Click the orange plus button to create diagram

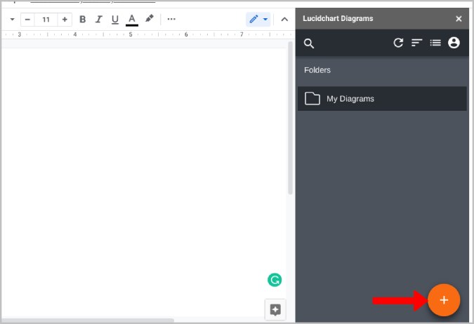click(444, 300)
